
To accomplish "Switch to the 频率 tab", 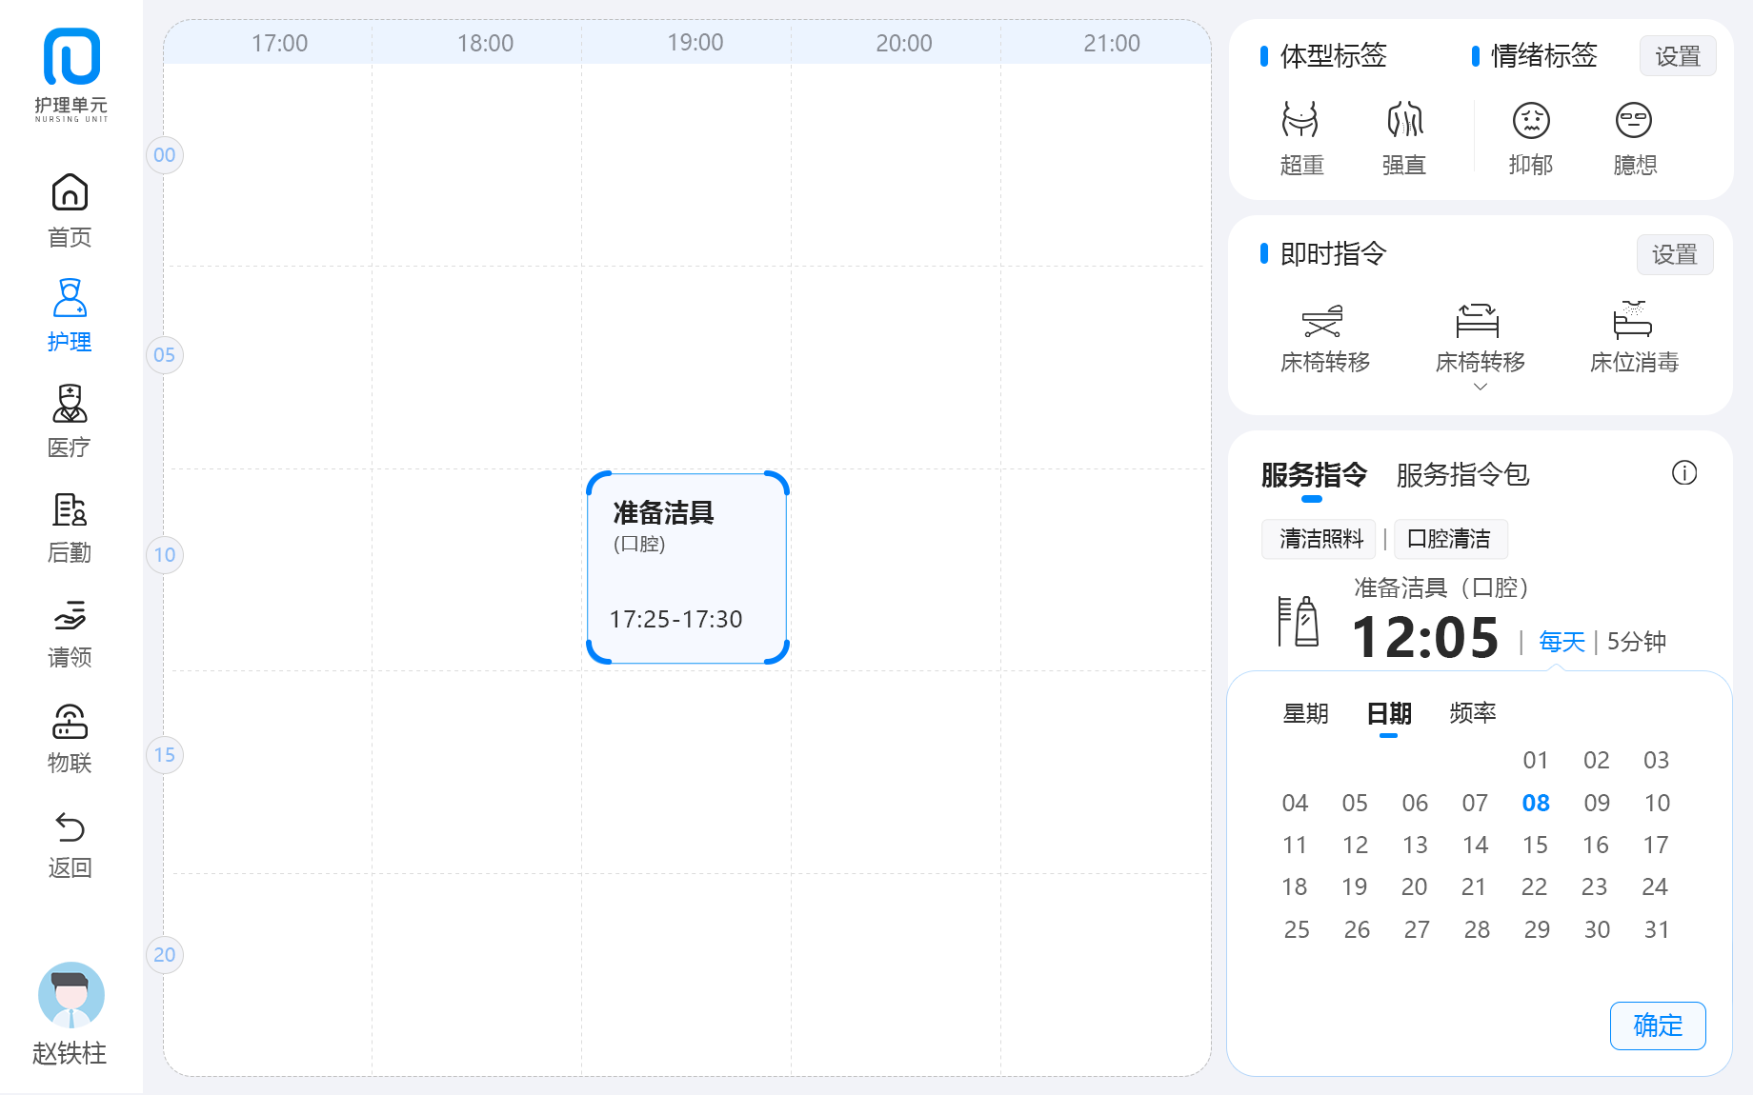I will coord(1472,713).
